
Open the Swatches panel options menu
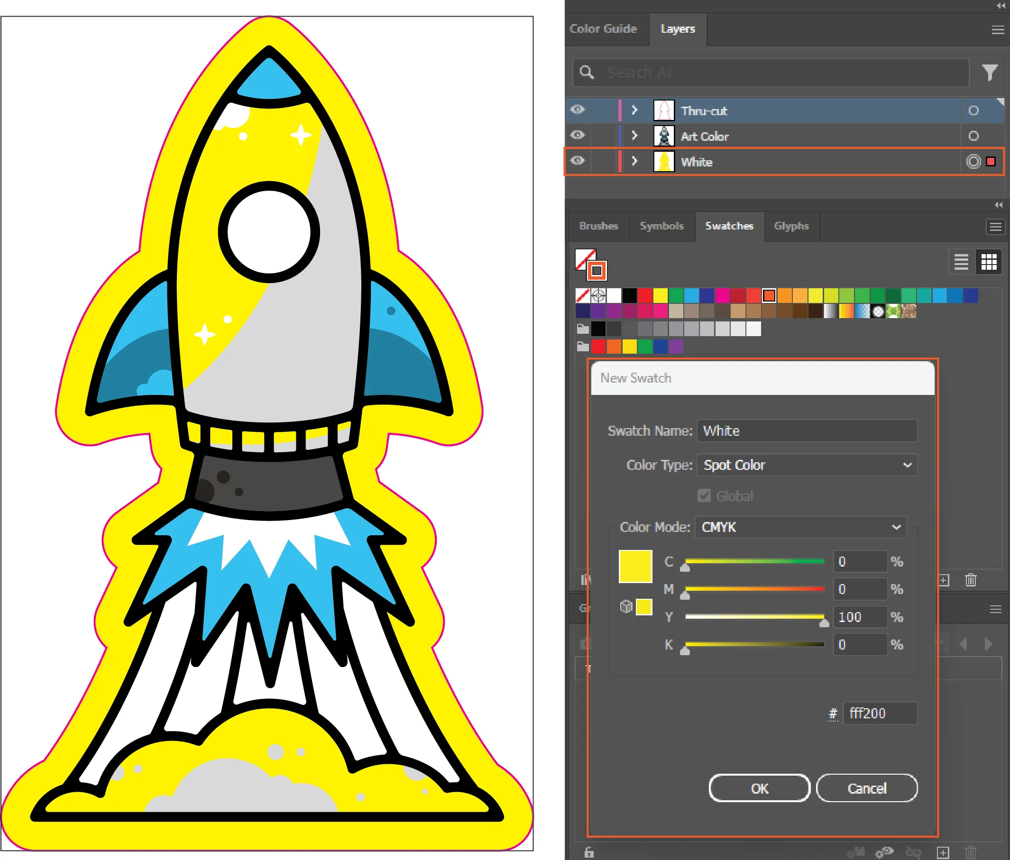point(995,227)
